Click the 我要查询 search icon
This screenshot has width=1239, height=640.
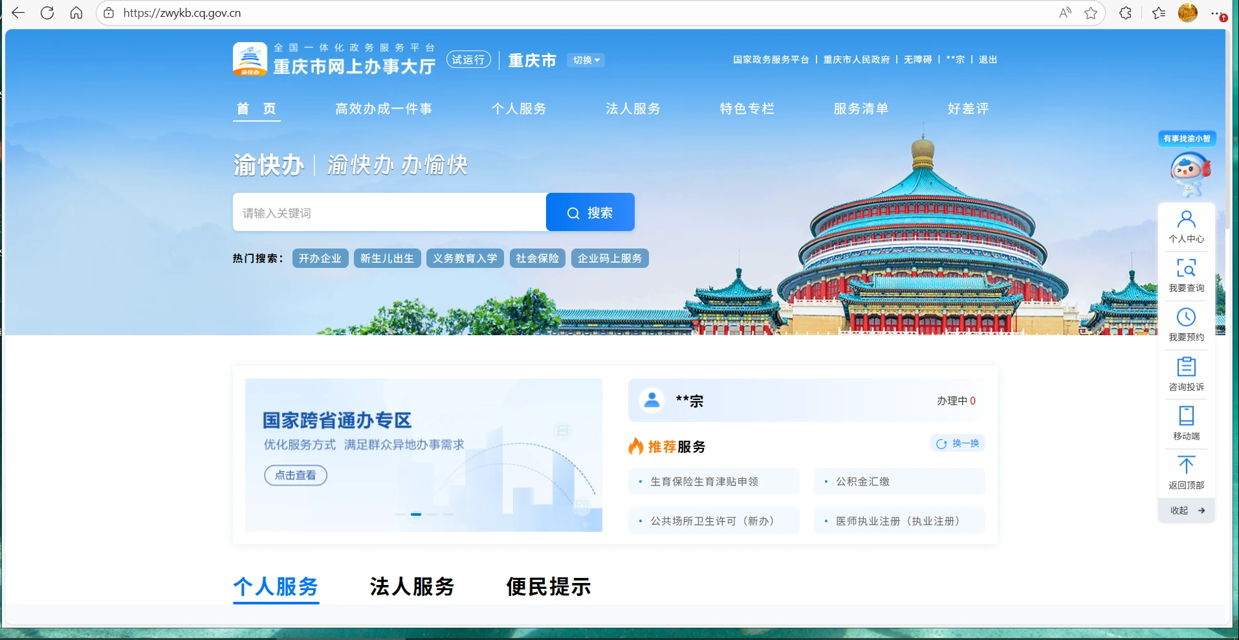(1186, 269)
